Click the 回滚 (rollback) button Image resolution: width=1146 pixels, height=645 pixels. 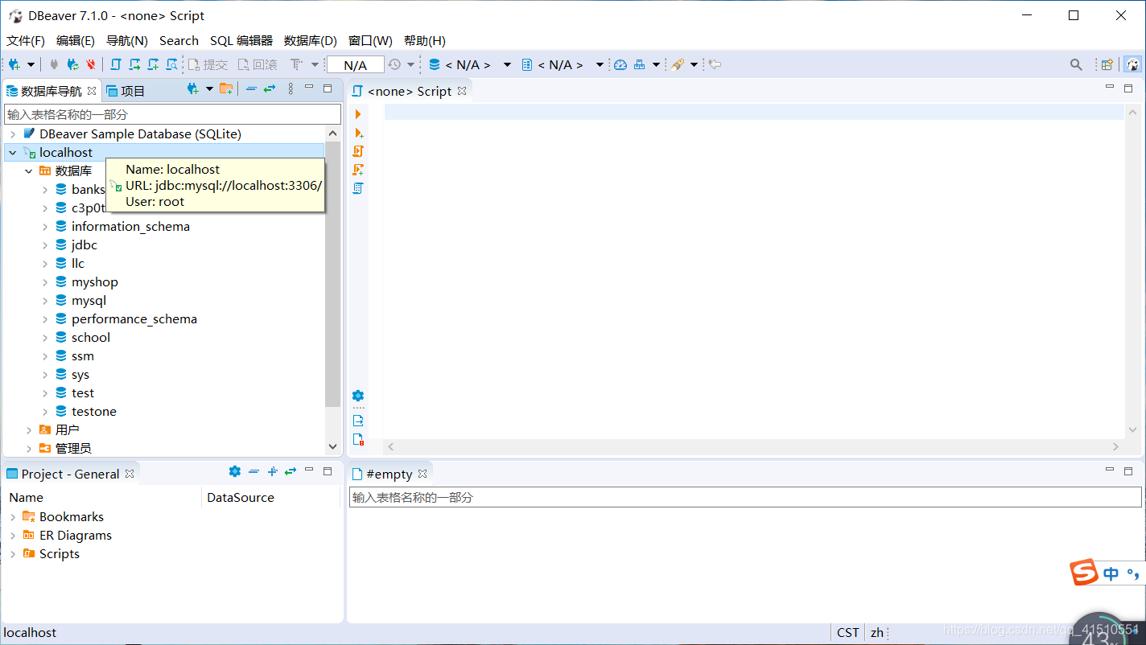[x=258, y=64]
